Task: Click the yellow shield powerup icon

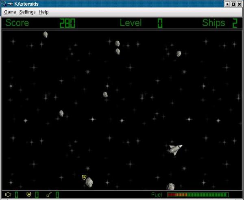Action: (84, 177)
